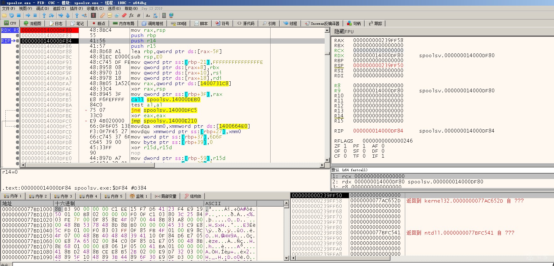
Task: Open the 默认 (x64 fastcall) calling convention dropdown
Action: [349, 170]
